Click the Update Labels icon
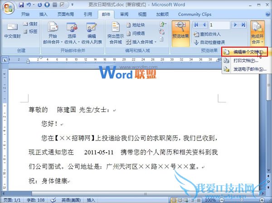This screenshot has height=203, width=272. click(161, 39)
